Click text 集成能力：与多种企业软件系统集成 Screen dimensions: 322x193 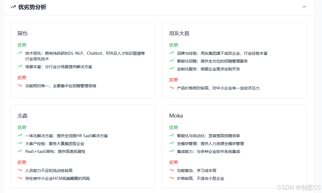tap(208, 151)
